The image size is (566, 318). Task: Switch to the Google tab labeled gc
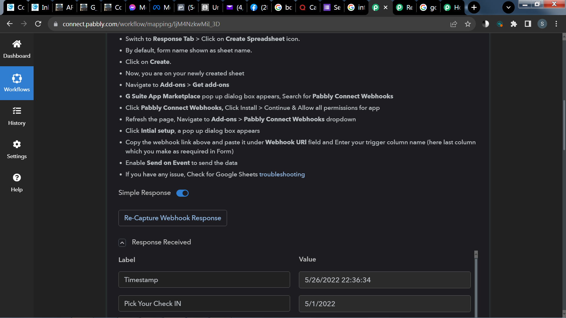[x=429, y=7]
